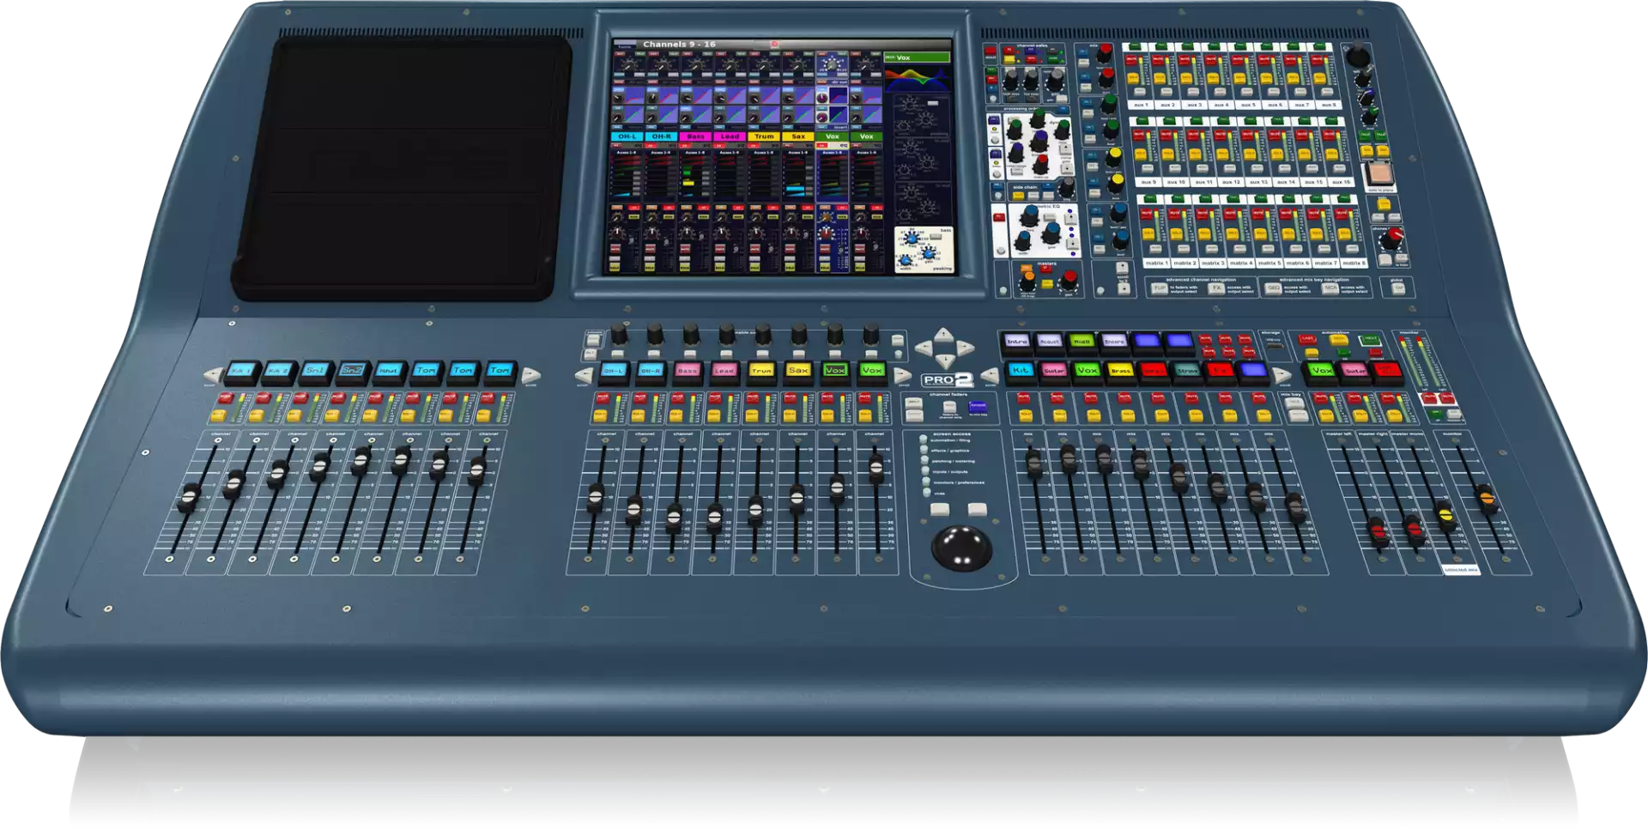Click the MCA mix bay navigation button
The image size is (1648, 830).
(1330, 289)
